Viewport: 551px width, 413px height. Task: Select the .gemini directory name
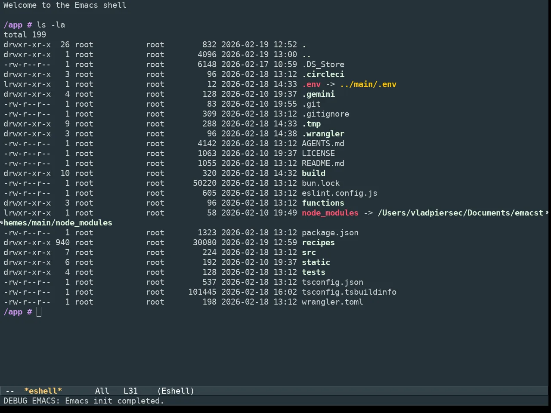[318, 94]
